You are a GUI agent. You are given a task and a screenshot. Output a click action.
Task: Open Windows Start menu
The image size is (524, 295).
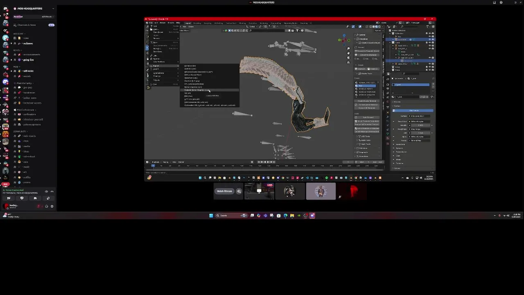211,216
